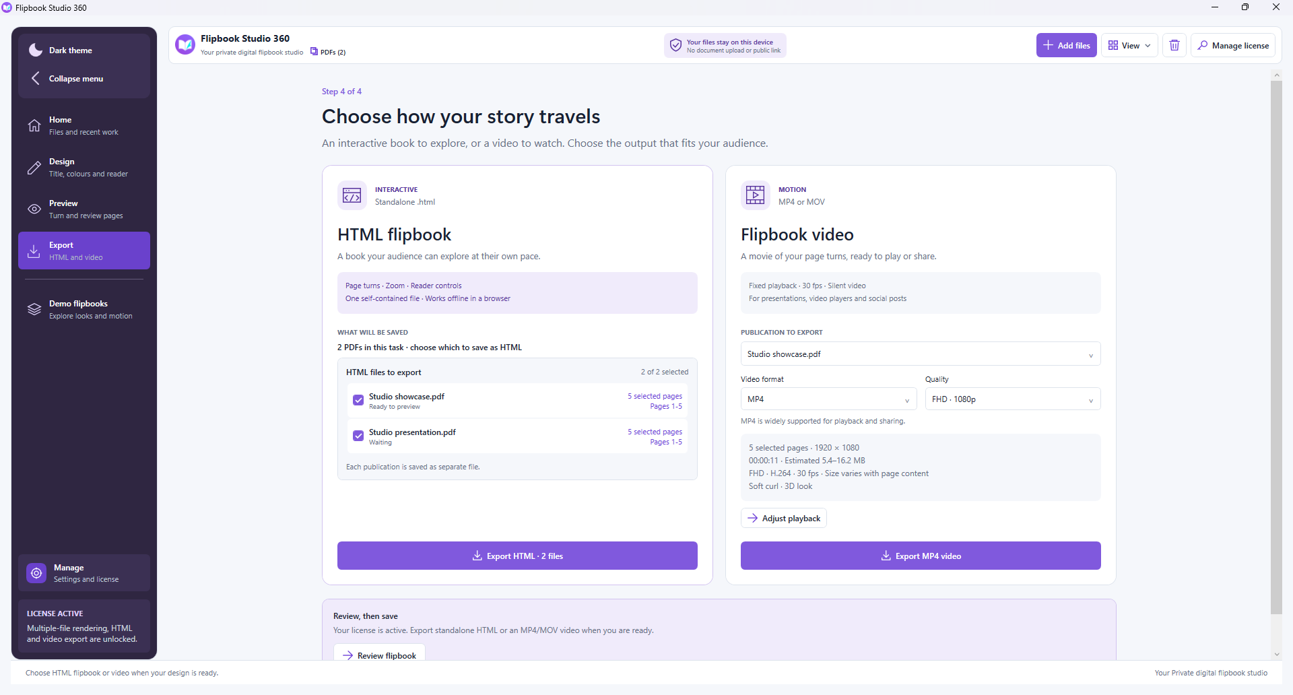Click the PDFs (2) file icon
Viewport: 1293px width, 695px height.
click(314, 52)
